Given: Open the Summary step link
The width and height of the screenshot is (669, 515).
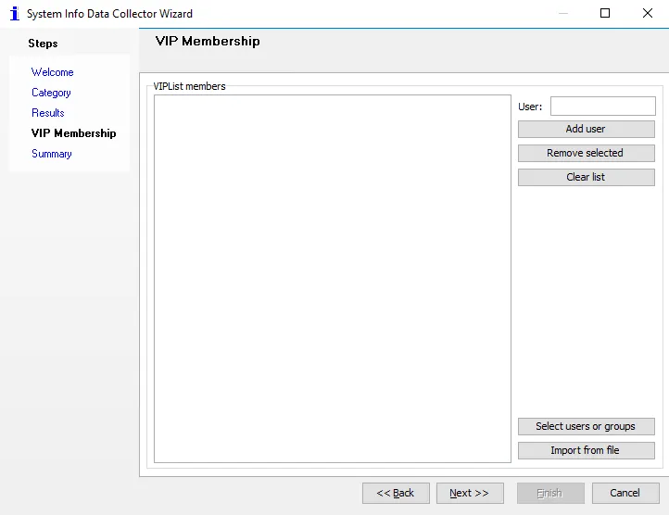Looking at the screenshot, I should (52, 154).
